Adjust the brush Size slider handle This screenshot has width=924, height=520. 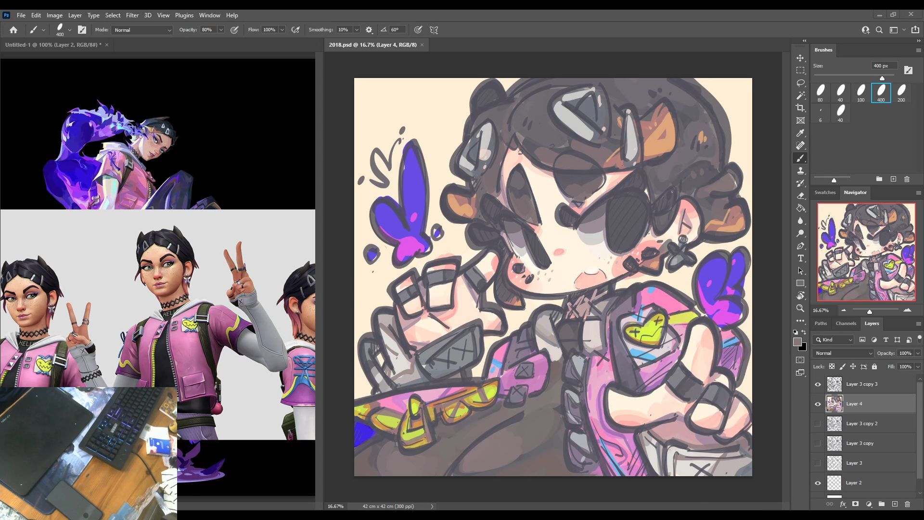tap(882, 78)
